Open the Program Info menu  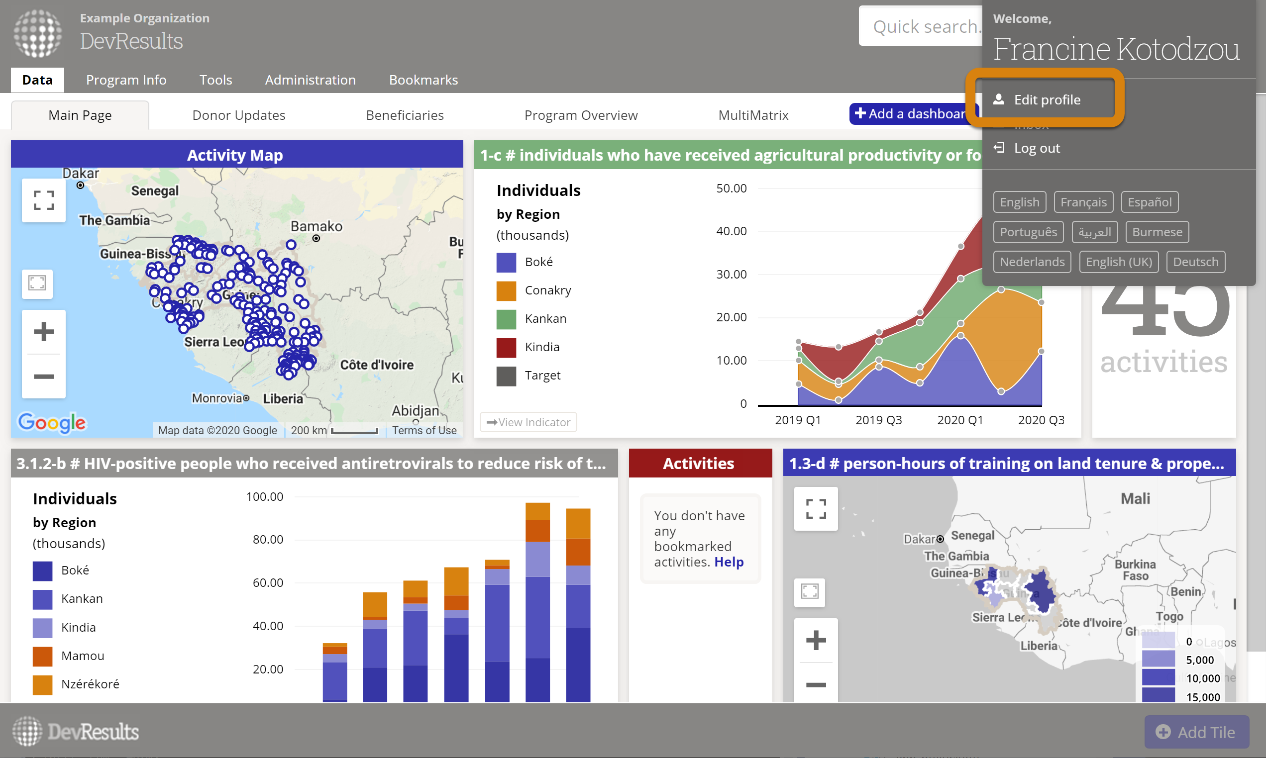click(x=126, y=80)
